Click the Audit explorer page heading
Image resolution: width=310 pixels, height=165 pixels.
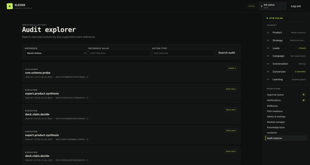click(49, 30)
